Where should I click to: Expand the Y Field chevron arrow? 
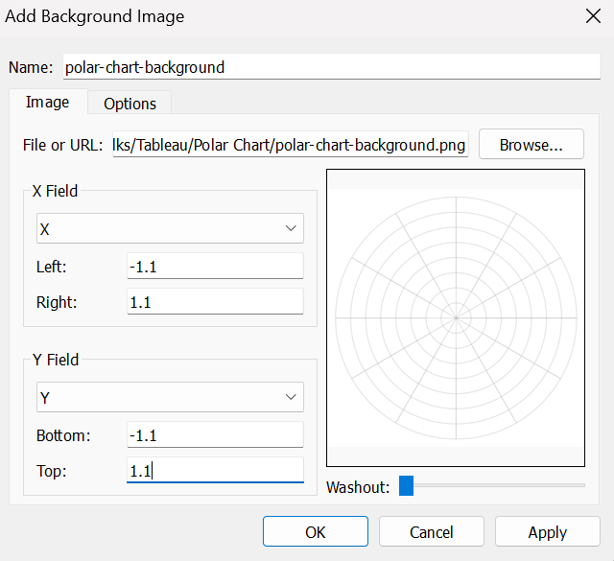click(291, 397)
